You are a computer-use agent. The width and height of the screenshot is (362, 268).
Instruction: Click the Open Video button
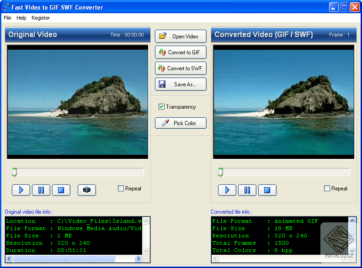click(181, 36)
